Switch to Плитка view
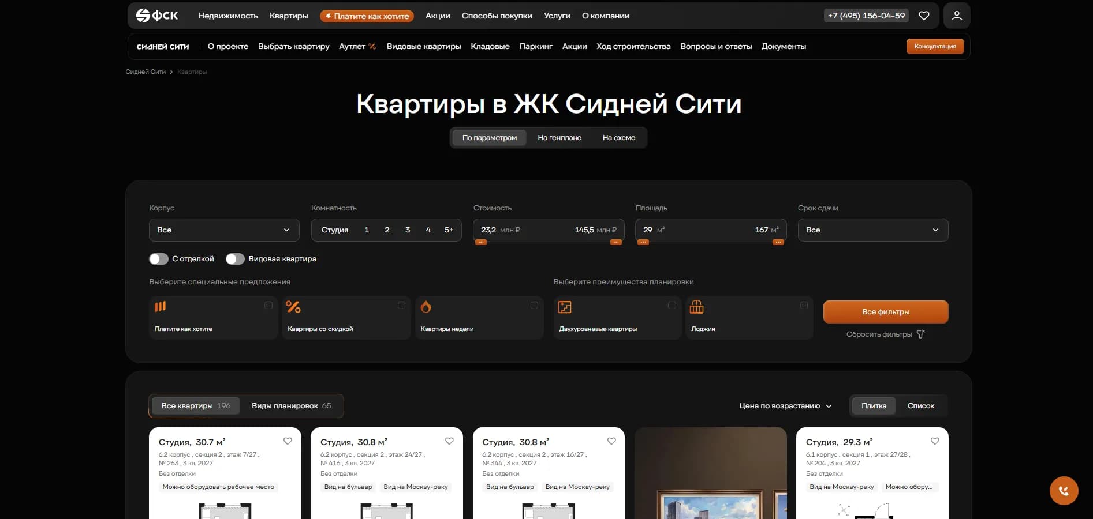 click(x=874, y=406)
